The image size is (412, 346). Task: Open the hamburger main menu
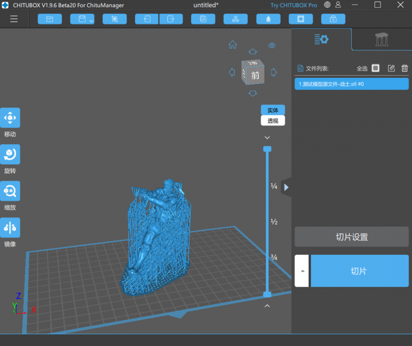(14, 19)
